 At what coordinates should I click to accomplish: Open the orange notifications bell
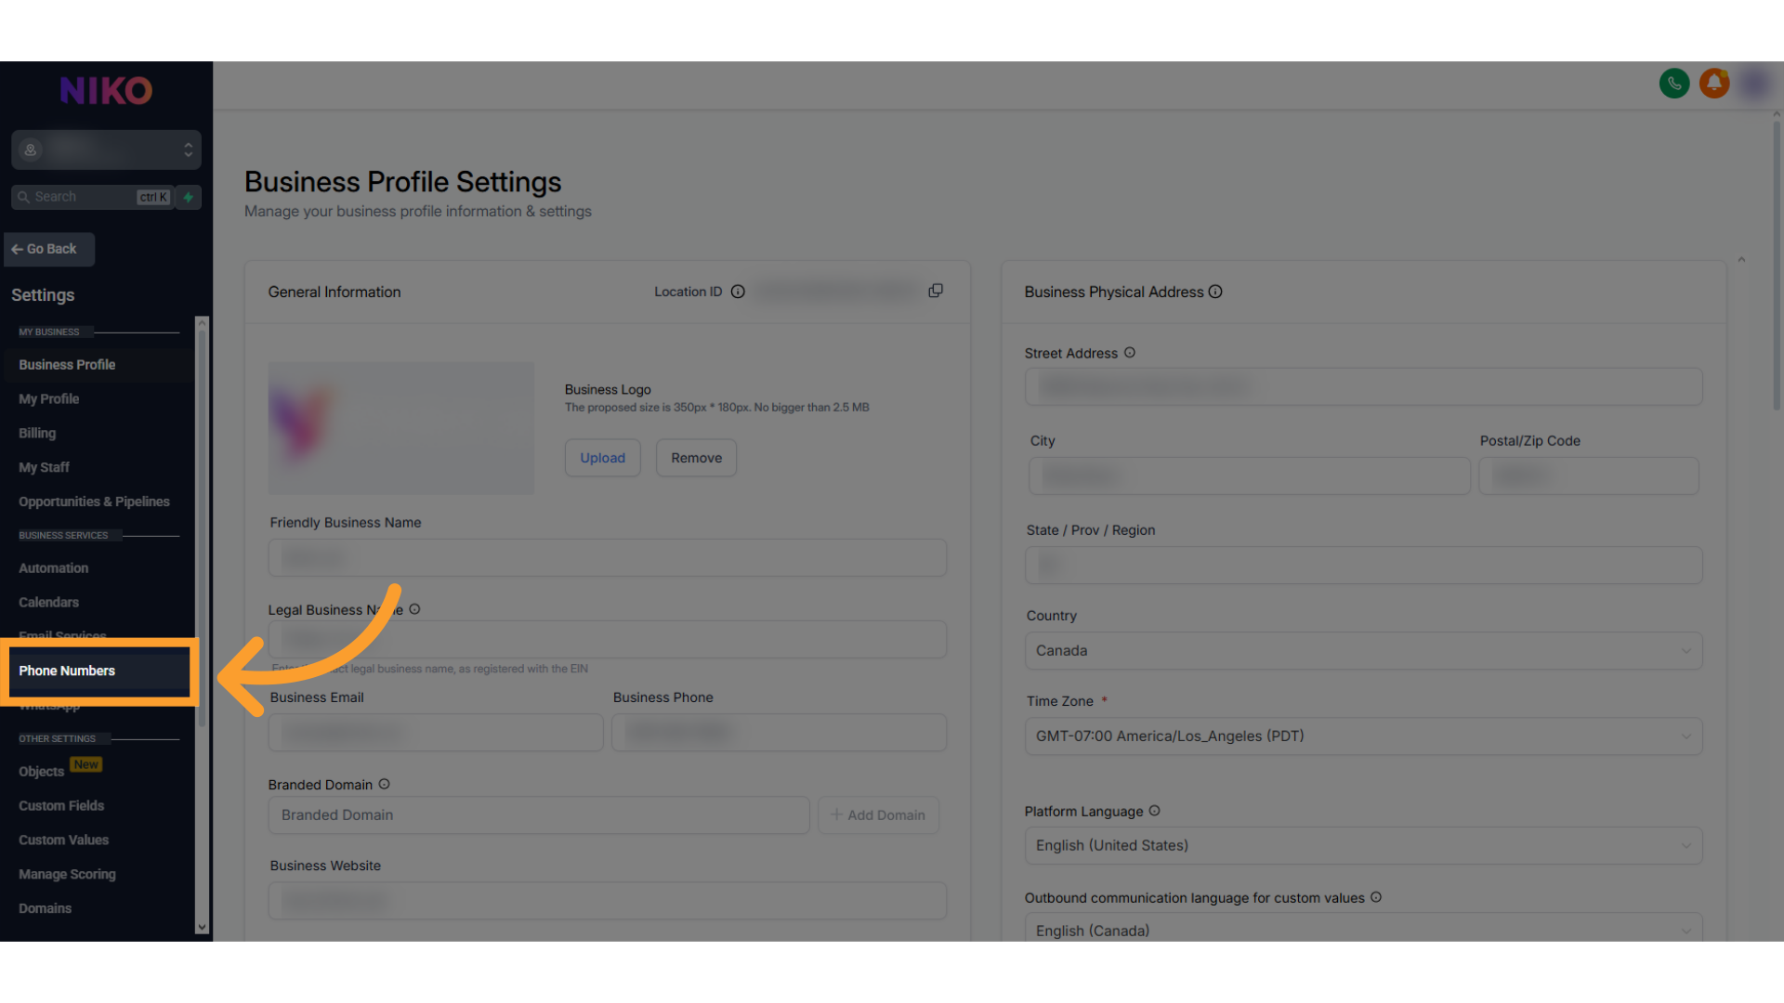pos(1714,84)
